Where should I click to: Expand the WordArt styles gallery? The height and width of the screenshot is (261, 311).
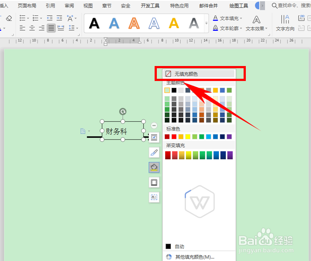(x=207, y=23)
